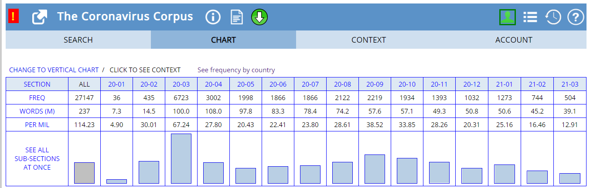Open the help question mark icon

[x=576, y=17]
